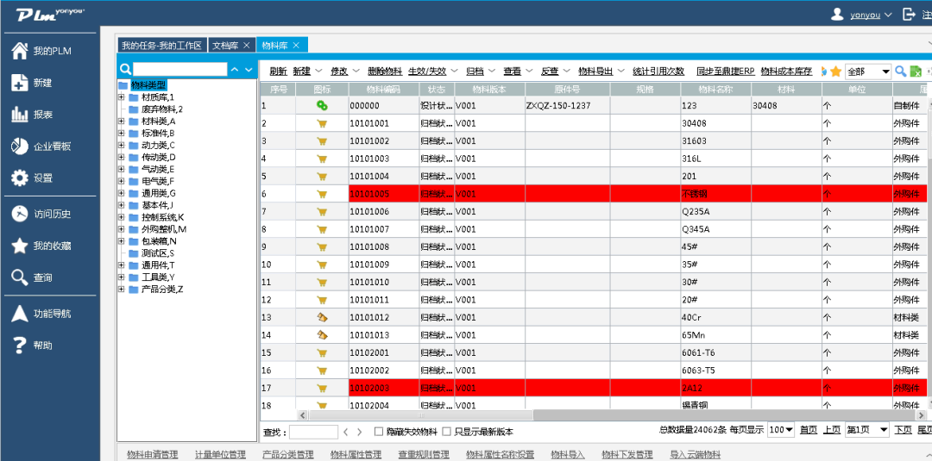The width and height of the screenshot is (932, 461).
Task: Close the 文档库 tab
Action: 248,45
